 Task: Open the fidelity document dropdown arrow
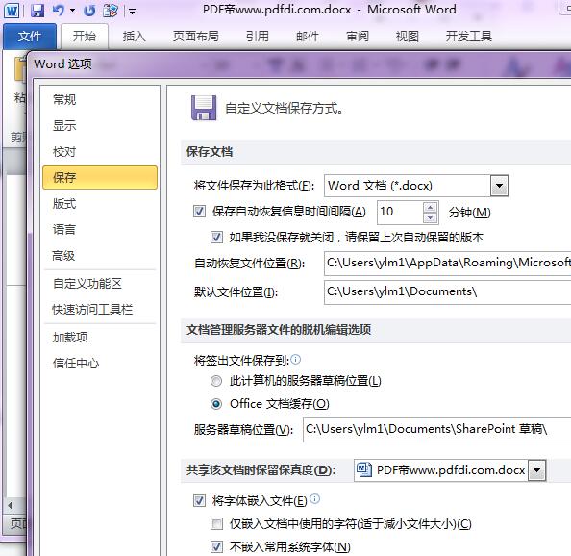point(536,470)
